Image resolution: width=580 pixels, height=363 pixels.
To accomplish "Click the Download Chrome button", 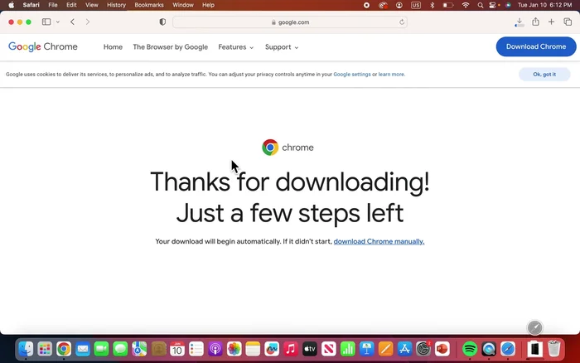I will (x=536, y=46).
